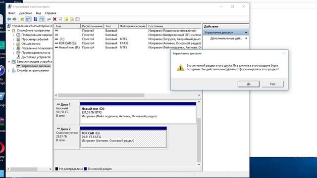Collapse the Управление дисками actions section arrow
317x178 pixels.
(246, 32)
